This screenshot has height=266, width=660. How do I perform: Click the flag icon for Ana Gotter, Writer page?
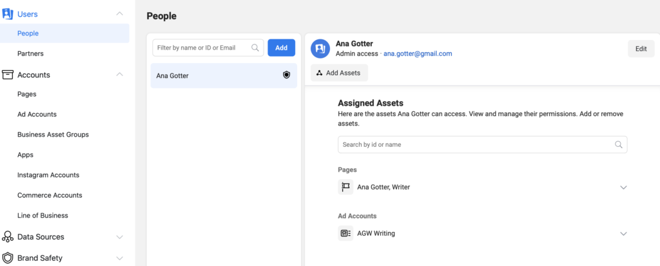[x=345, y=187]
